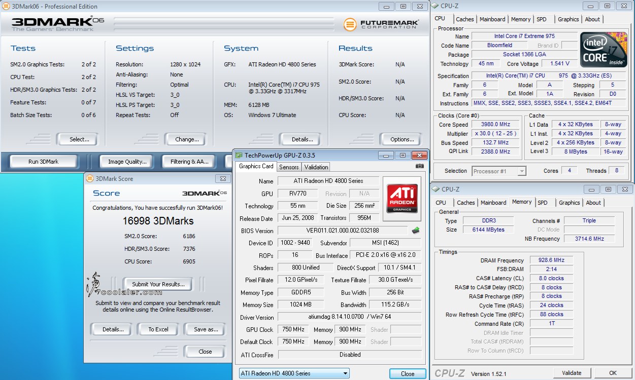
Task: Click the QPI Link value 2388.0 MHz
Action: pyautogui.click(x=496, y=151)
